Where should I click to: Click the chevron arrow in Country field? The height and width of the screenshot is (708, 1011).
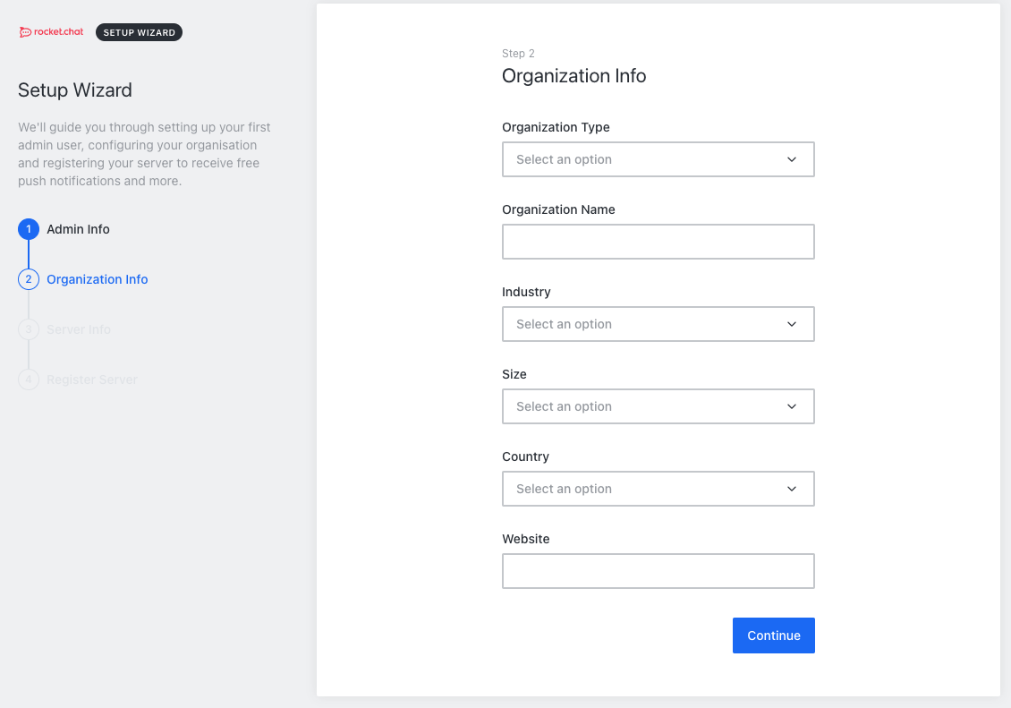click(792, 489)
